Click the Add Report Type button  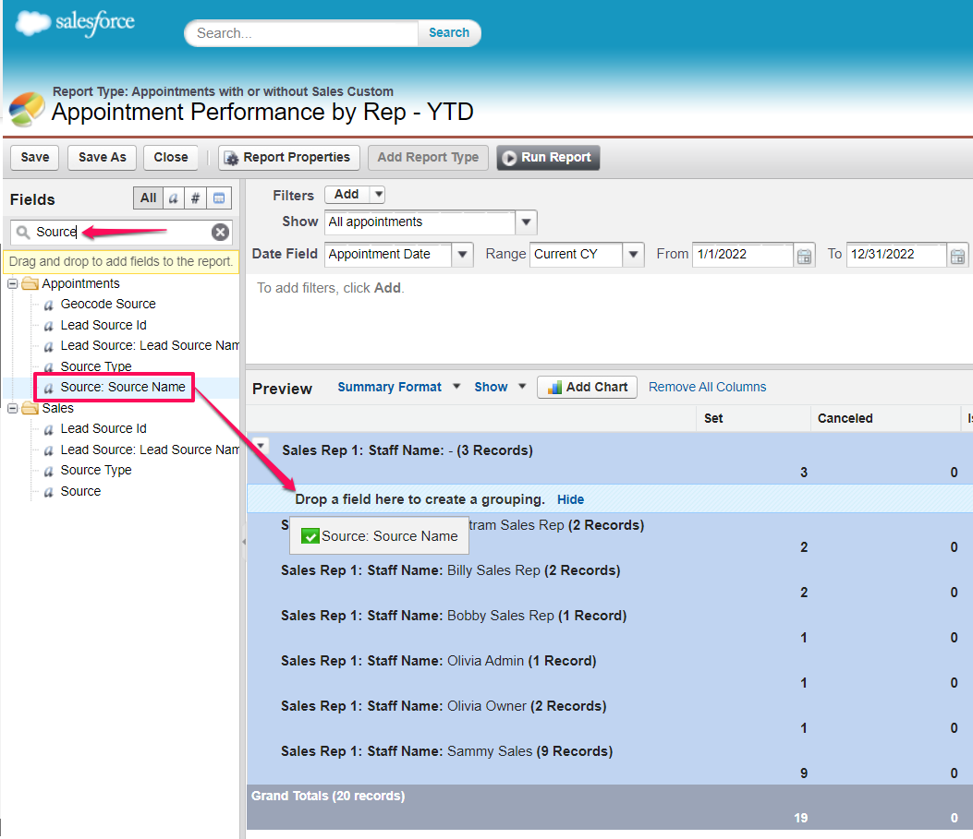tap(428, 158)
